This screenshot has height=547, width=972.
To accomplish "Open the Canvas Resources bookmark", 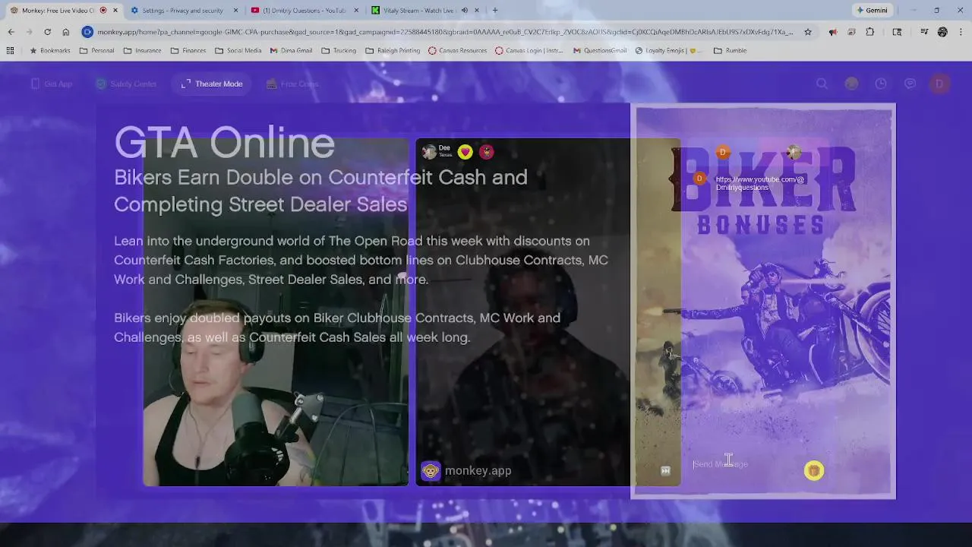I will coord(457,51).
